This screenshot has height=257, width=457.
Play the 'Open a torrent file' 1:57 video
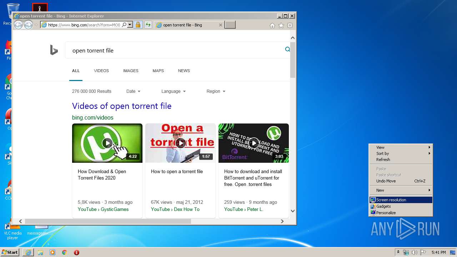click(x=180, y=143)
